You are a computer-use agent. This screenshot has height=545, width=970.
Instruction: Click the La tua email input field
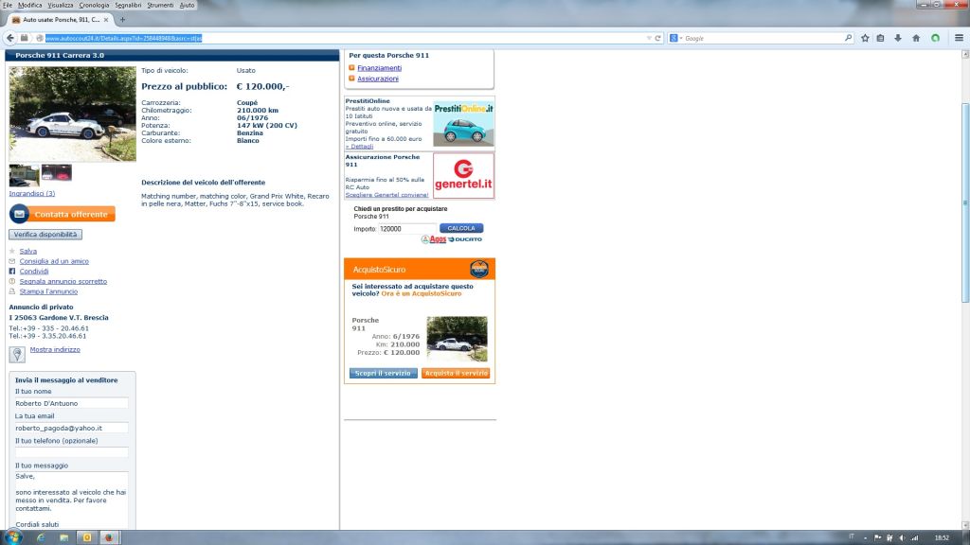71,429
